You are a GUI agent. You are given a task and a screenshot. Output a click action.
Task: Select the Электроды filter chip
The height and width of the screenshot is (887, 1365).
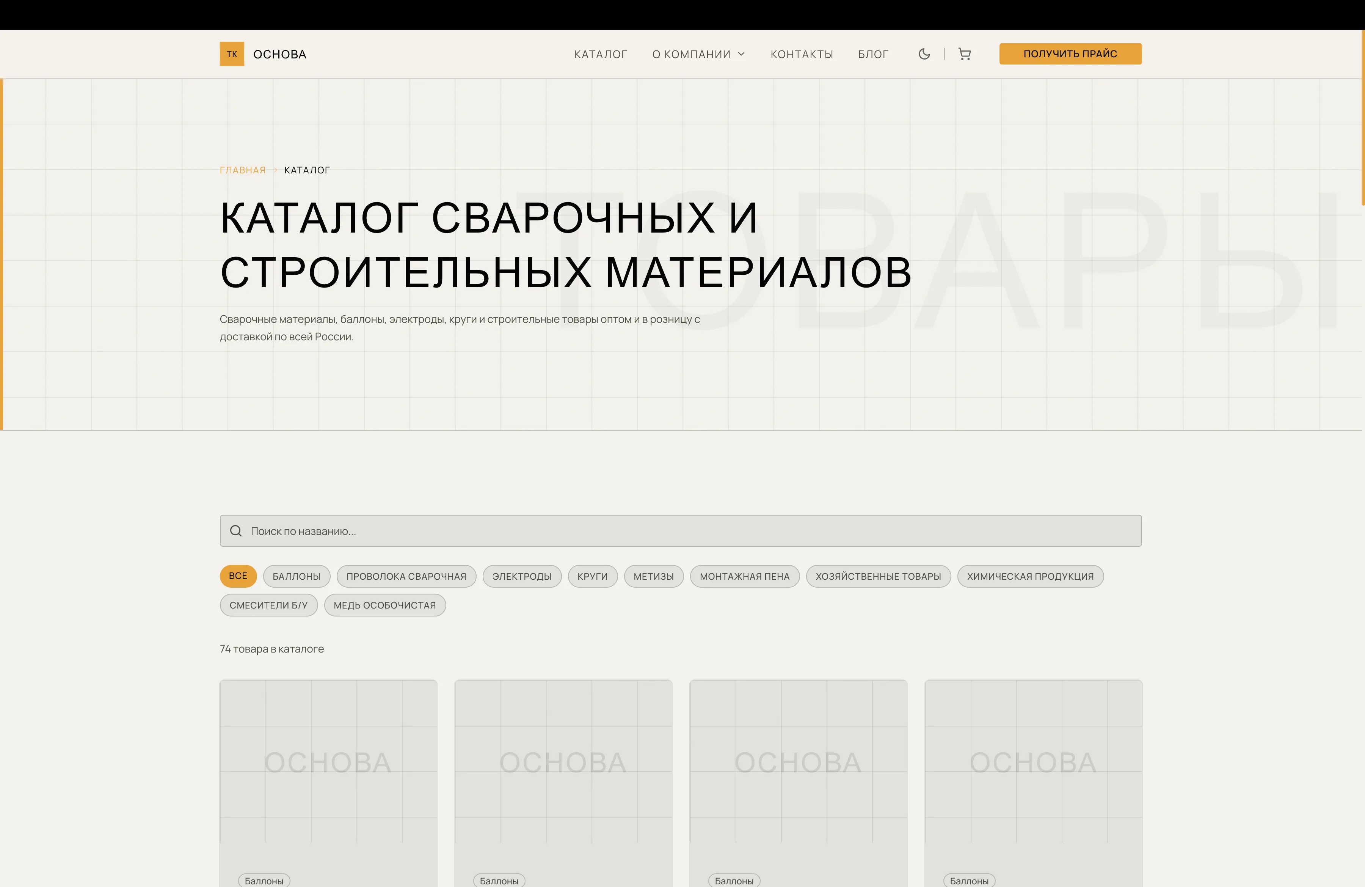[x=522, y=576]
